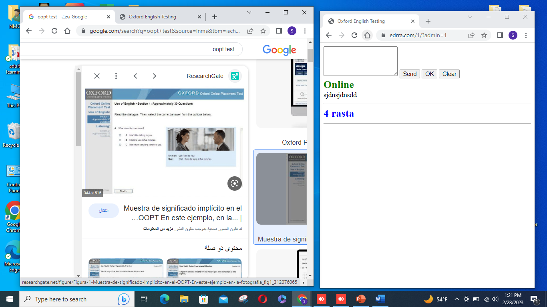Show next image in preview

point(155,76)
